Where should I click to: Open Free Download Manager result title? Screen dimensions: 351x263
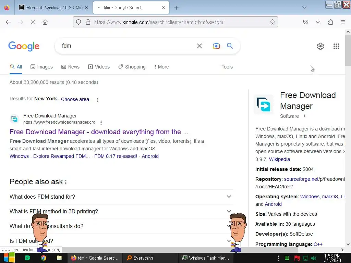[99, 132]
